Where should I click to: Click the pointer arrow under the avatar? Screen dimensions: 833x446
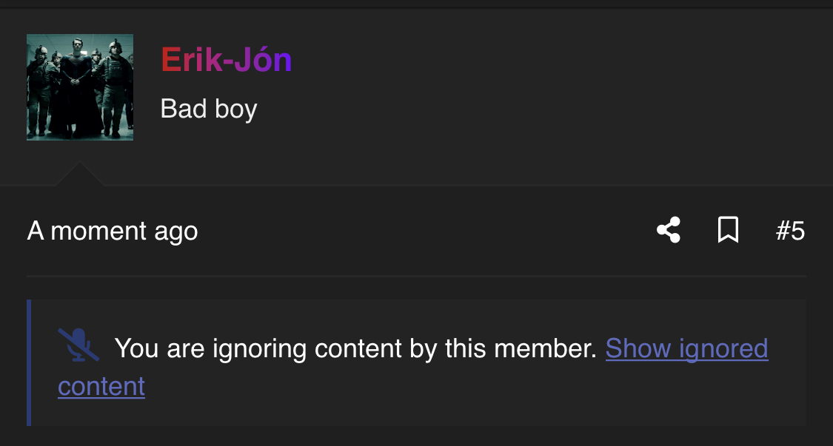pyautogui.click(x=80, y=174)
